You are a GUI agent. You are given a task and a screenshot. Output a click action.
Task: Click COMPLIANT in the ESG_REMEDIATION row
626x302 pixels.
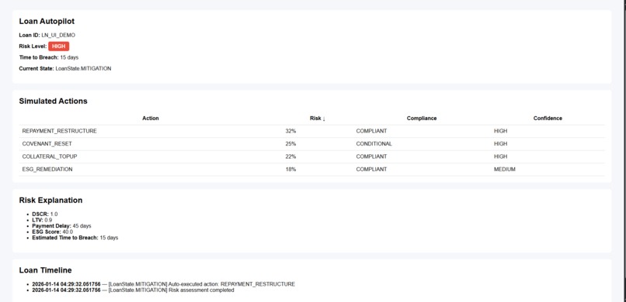[371, 169]
